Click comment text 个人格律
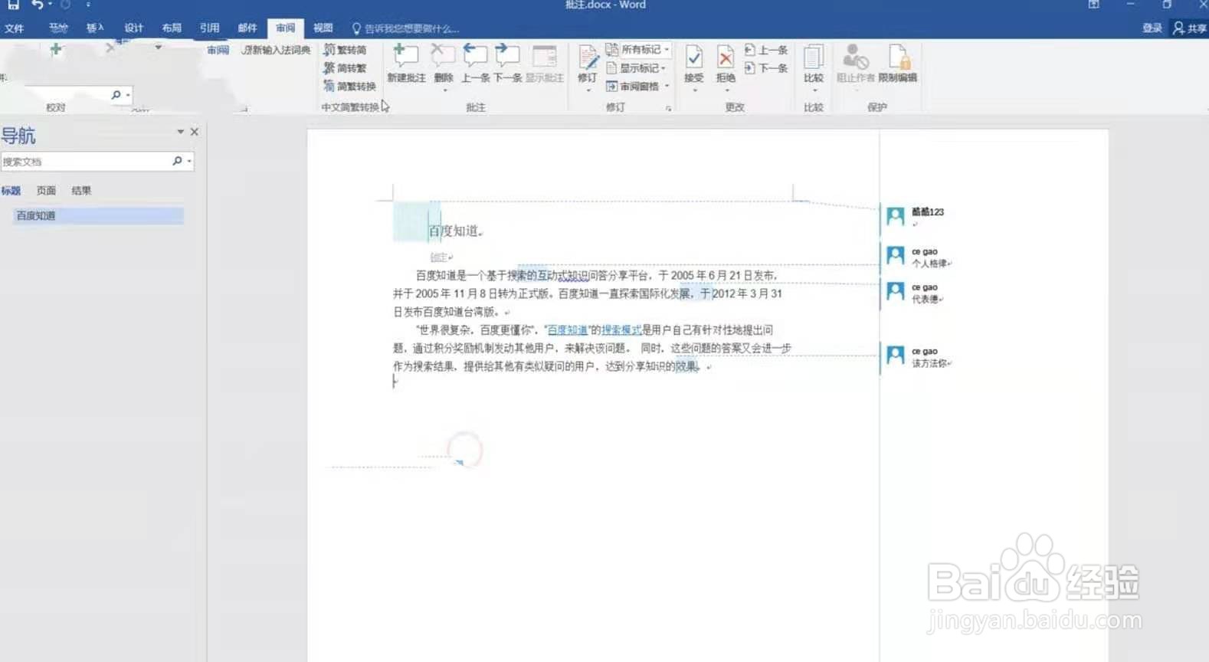This screenshot has height=662, width=1209. (929, 264)
